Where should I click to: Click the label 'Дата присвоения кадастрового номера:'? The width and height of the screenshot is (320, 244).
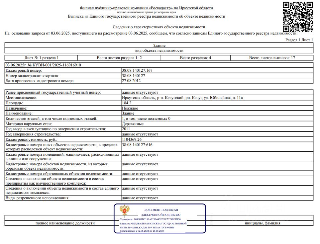tap(40, 81)
